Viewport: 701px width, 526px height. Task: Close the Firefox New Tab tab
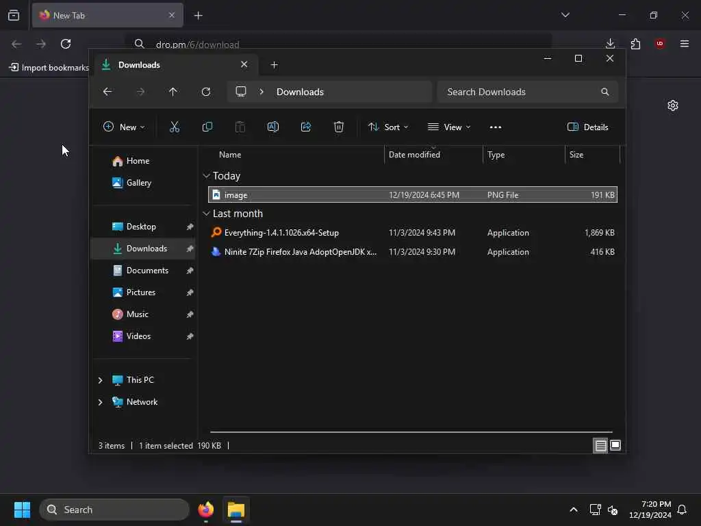[x=172, y=15]
